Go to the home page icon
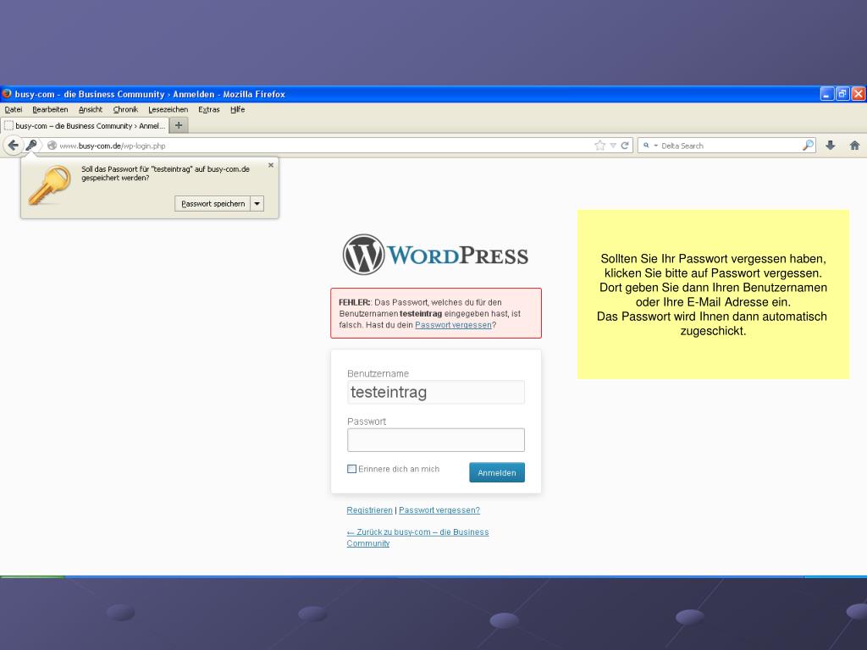Viewport: 867px width, 650px height. [854, 146]
